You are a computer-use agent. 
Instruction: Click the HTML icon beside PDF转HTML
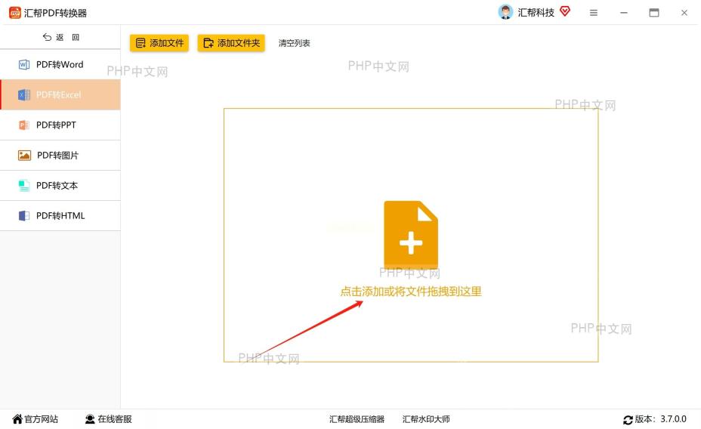tap(23, 216)
